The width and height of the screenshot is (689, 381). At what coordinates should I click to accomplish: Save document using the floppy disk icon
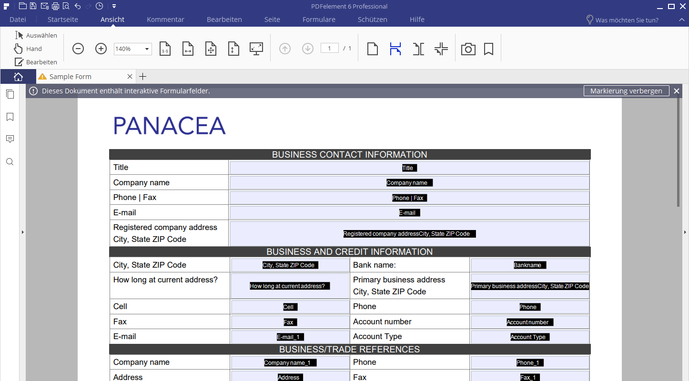tap(33, 6)
